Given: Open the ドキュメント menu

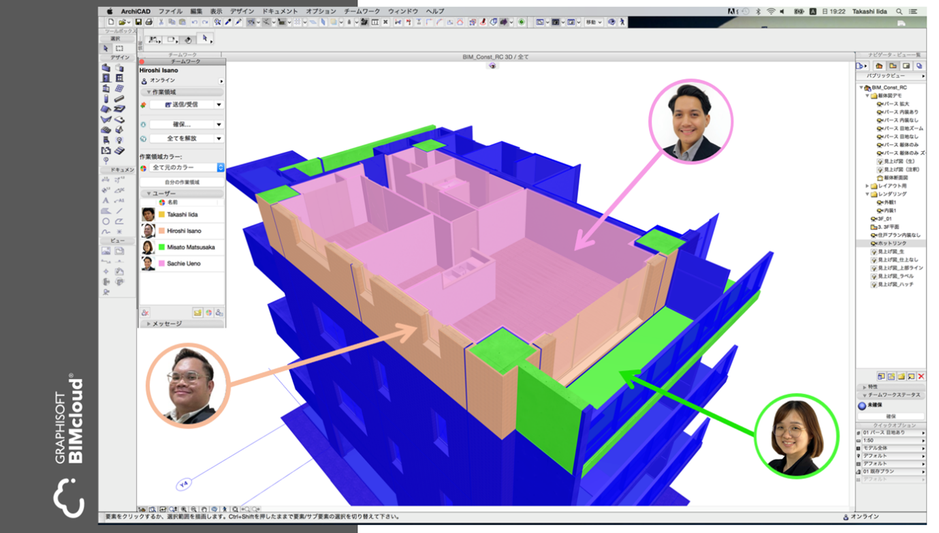Looking at the screenshot, I should [x=279, y=12].
